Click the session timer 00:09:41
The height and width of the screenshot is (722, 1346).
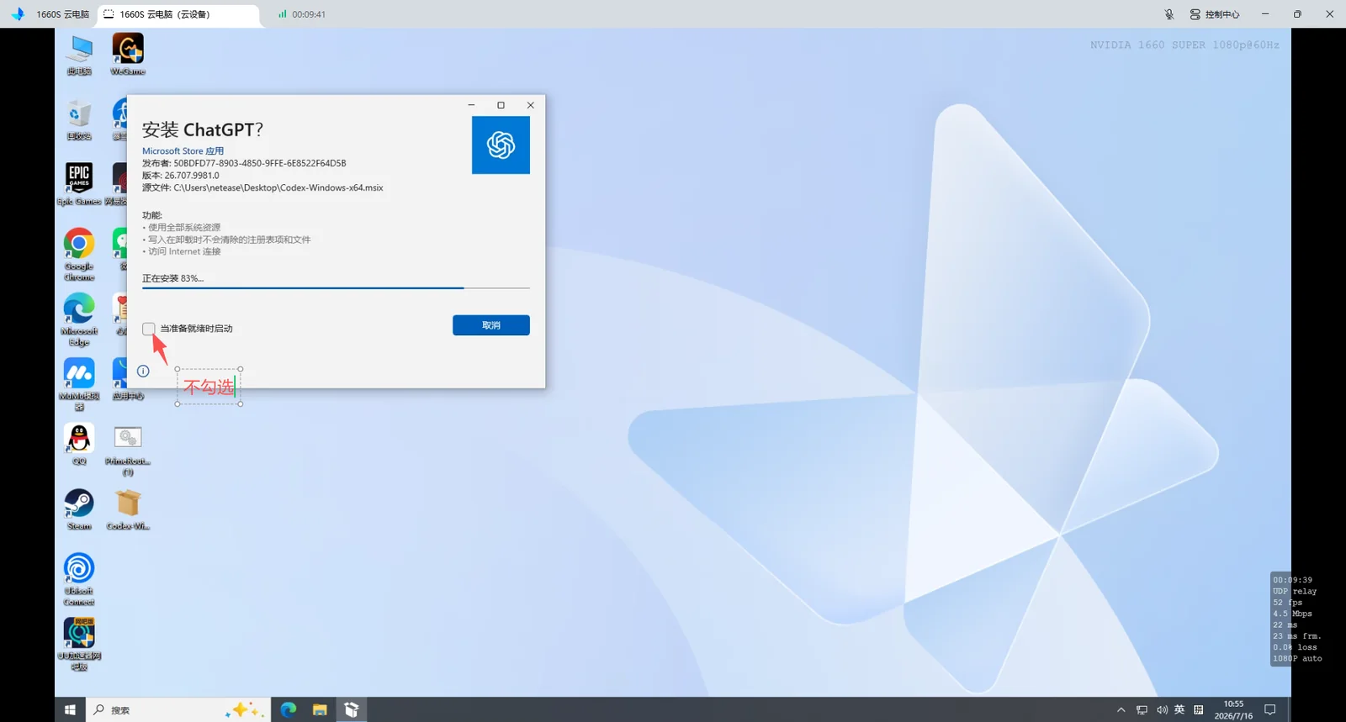(309, 14)
